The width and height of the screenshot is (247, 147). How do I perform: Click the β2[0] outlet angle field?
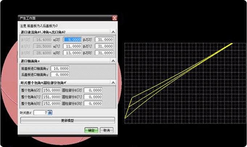pos(104,53)
